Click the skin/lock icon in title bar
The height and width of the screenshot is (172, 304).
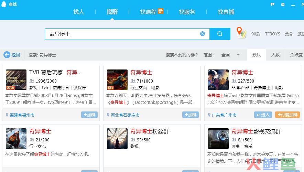point(283,4)
